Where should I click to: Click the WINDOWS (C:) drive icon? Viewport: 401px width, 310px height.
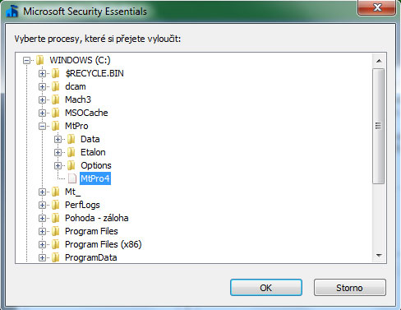pos(40,60)
